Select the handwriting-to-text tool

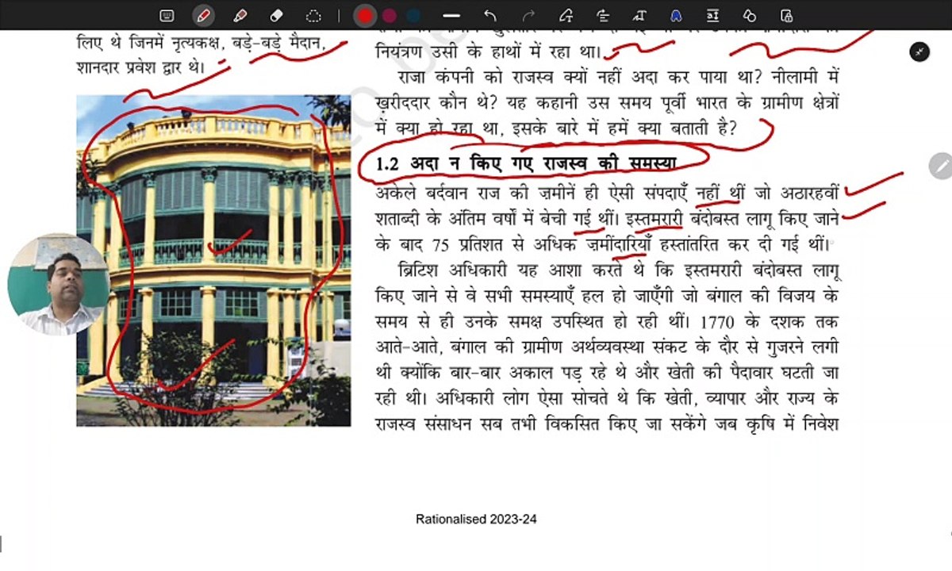(x=639, y=15)
